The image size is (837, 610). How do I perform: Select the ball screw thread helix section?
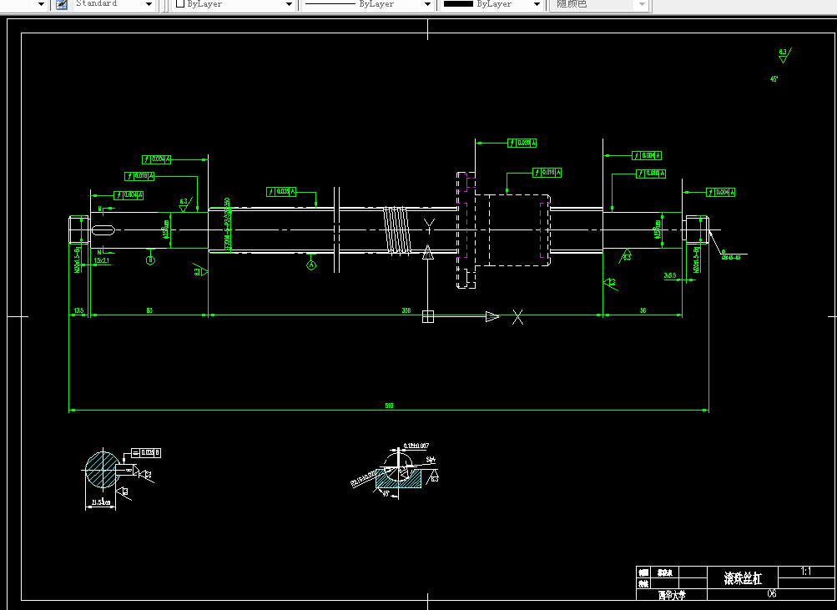(397, 230)
